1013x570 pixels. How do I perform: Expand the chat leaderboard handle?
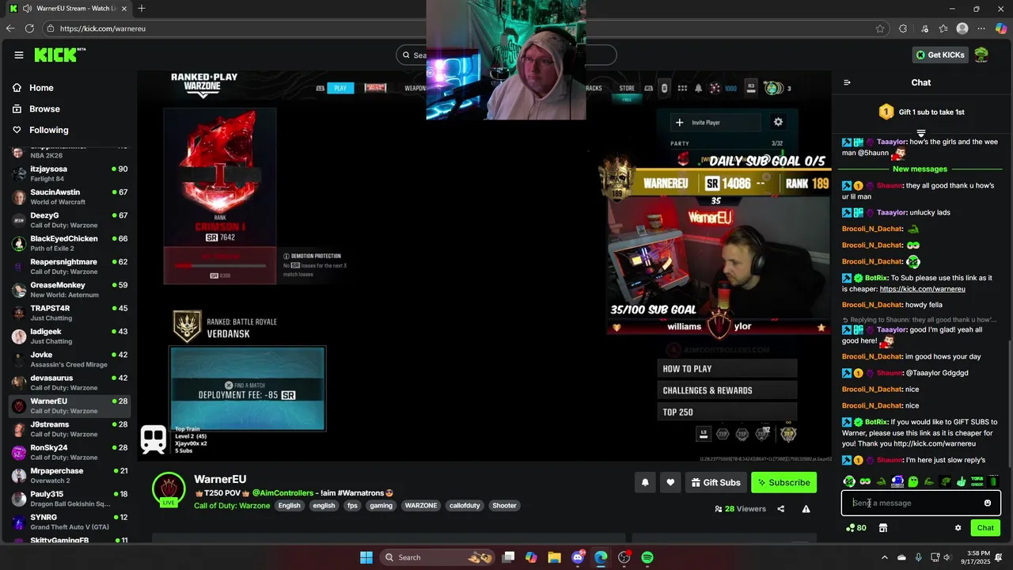[921, 133]
